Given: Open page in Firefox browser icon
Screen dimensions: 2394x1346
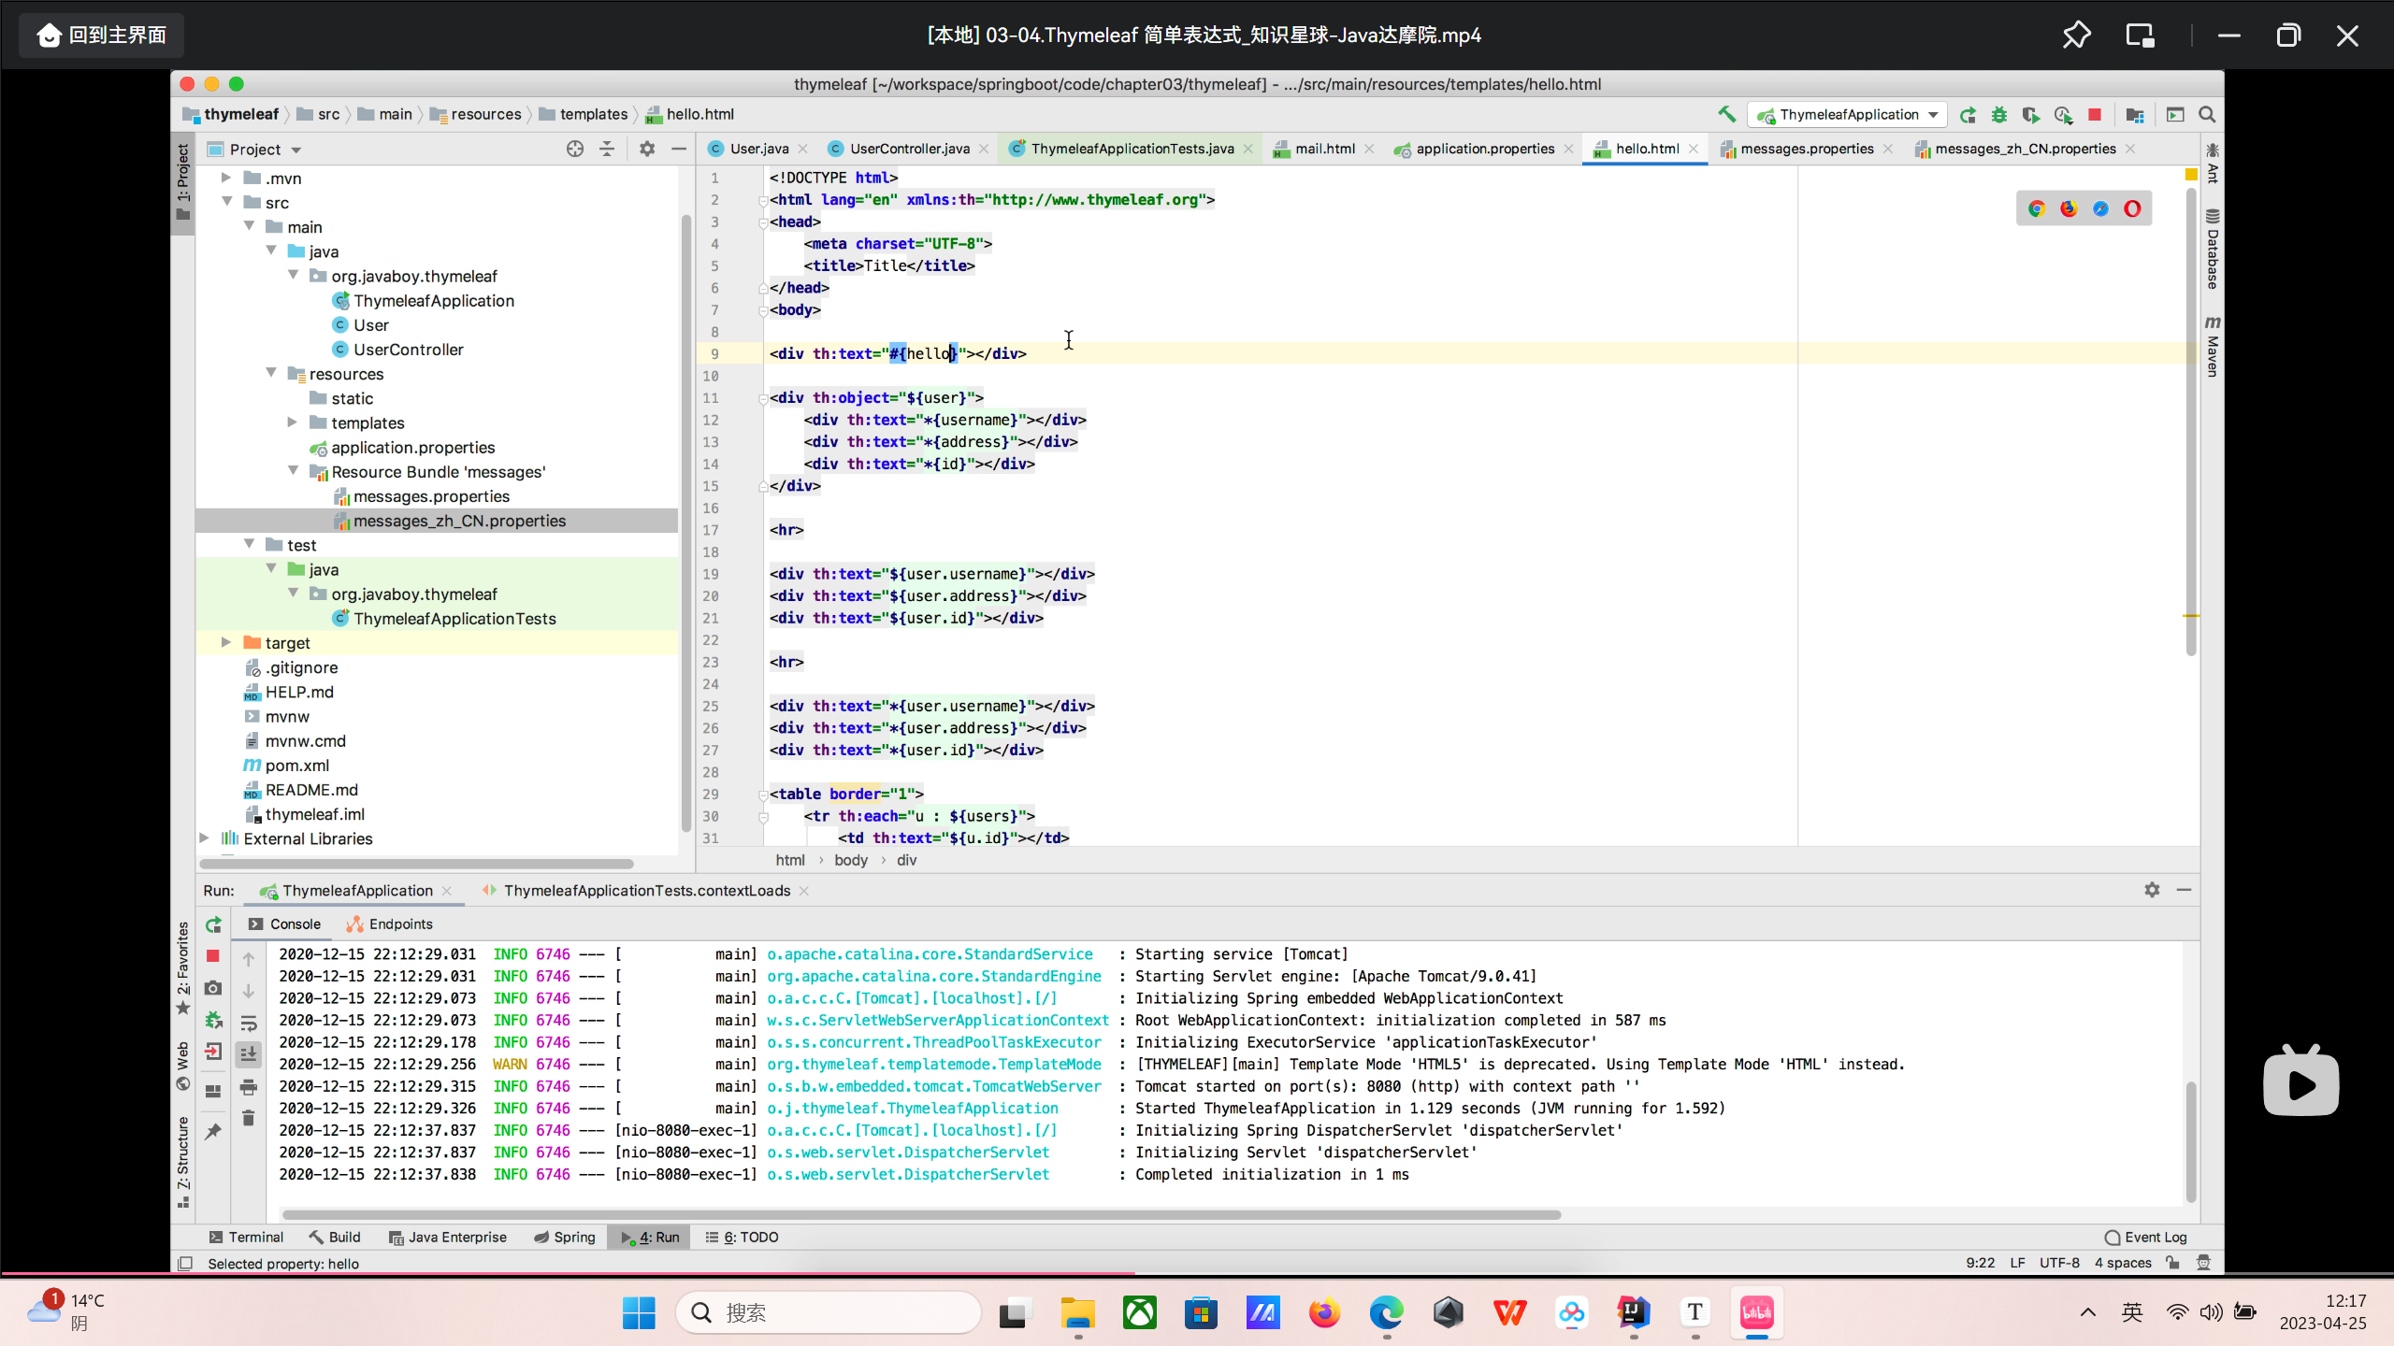Looking at the screenshot, I should [x=2069, y=208].
